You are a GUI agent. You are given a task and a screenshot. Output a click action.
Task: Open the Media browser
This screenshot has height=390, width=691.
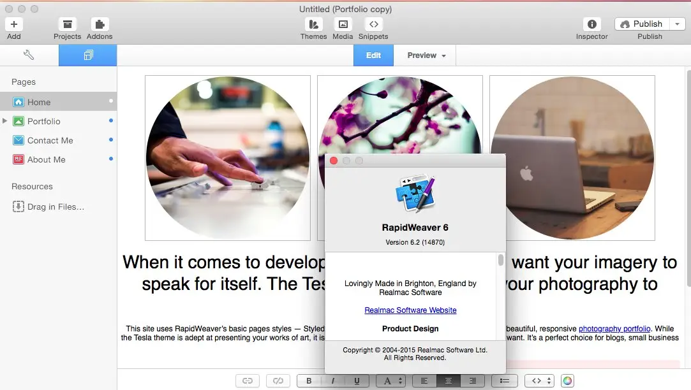pos(343,24)
